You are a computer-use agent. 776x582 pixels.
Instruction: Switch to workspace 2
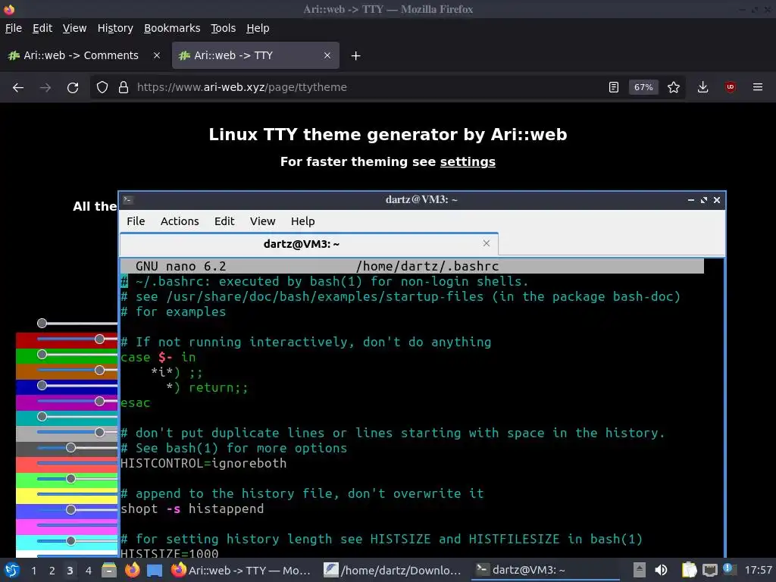52,571
